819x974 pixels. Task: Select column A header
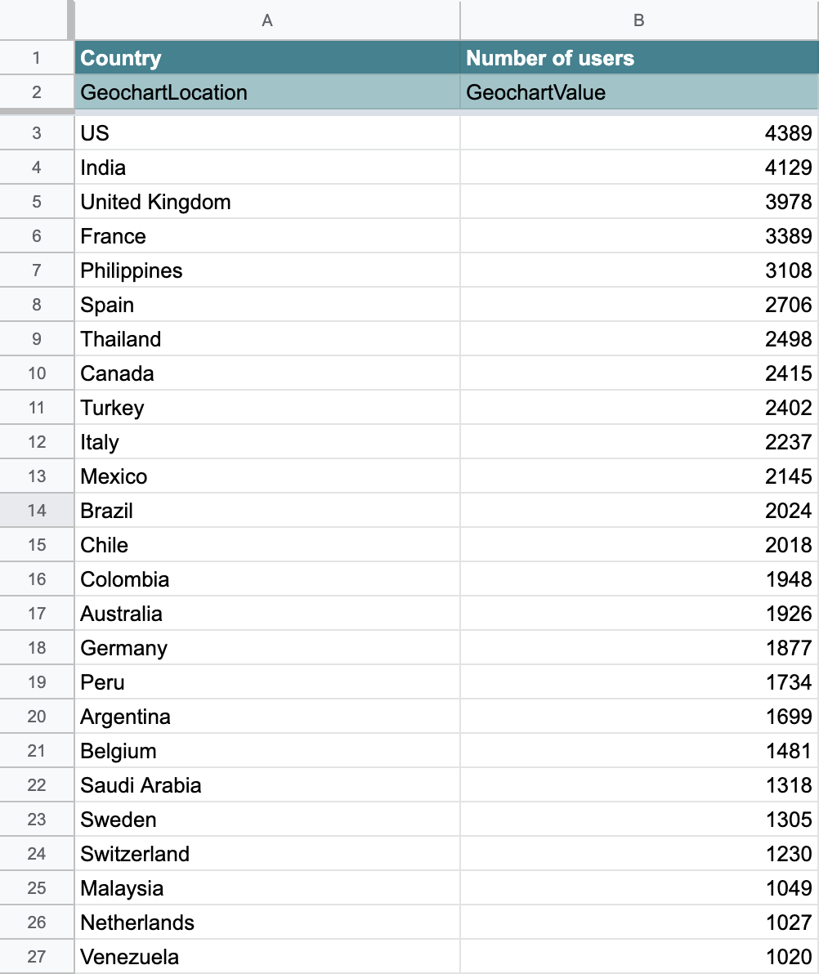(x=267, y=20)
